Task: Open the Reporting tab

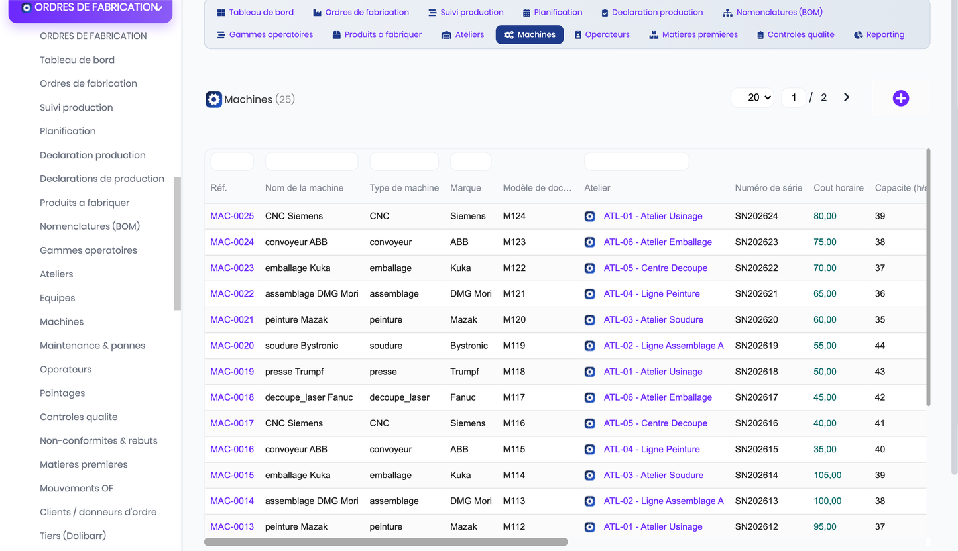Action: (879, 35)
